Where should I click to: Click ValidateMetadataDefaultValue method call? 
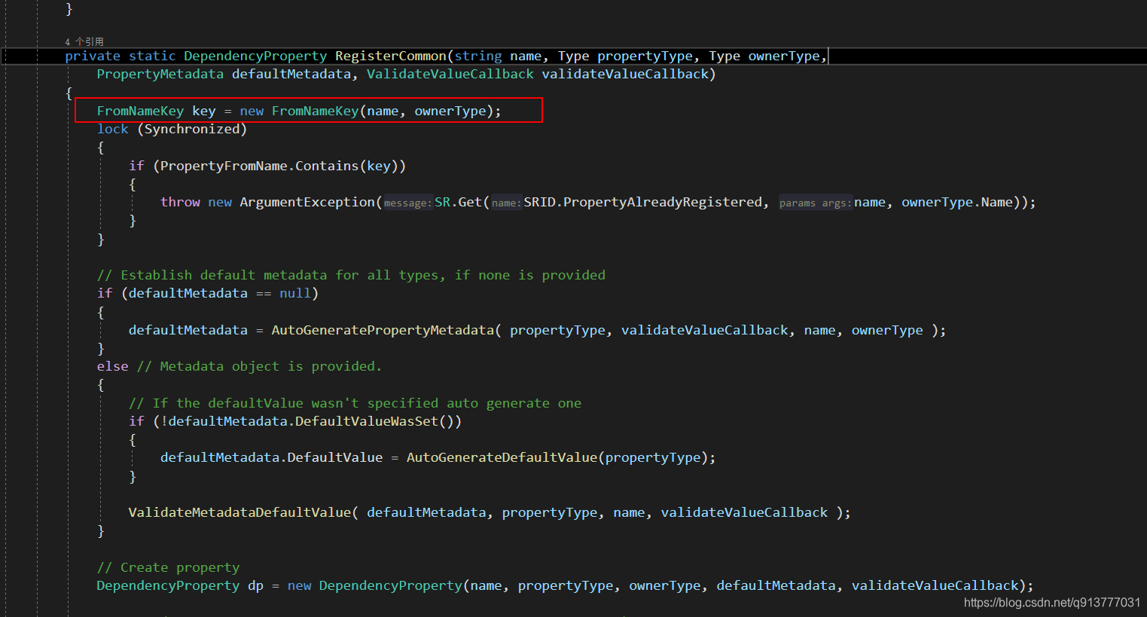[x=239, y=512]
